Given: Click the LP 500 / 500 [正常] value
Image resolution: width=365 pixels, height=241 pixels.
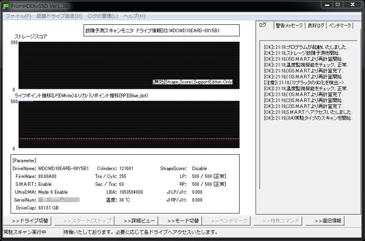Looking at the screenshot, I should pyautogui.click(x=209, y=177).
